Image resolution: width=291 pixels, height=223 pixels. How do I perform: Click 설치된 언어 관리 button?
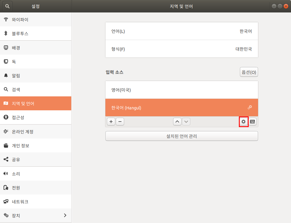click(182, 136)
